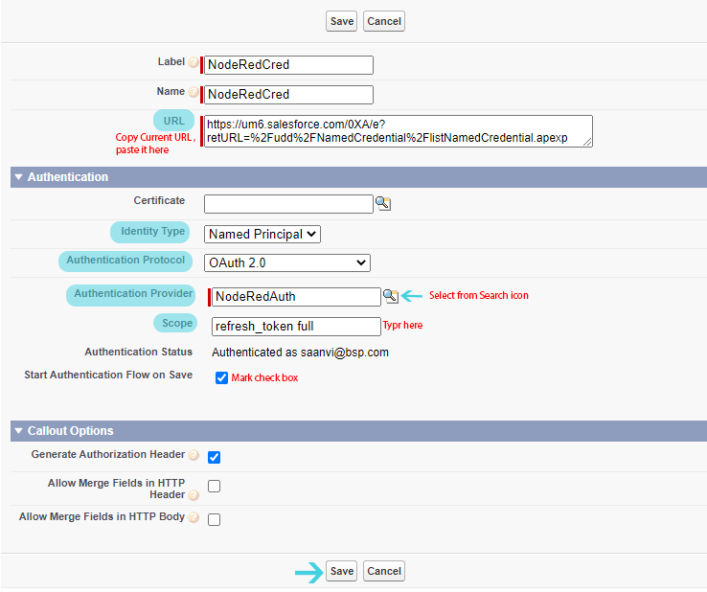Click help icon for Generate Authorization Header
The image size is (707, 592).
194,456
